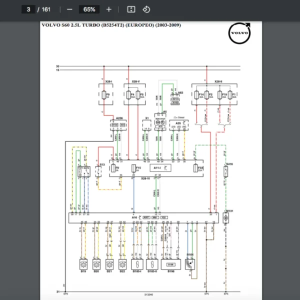Click the B166 component symbol
Image resolution: width=300 pixels, height=300 pixels.
[190, 263]
